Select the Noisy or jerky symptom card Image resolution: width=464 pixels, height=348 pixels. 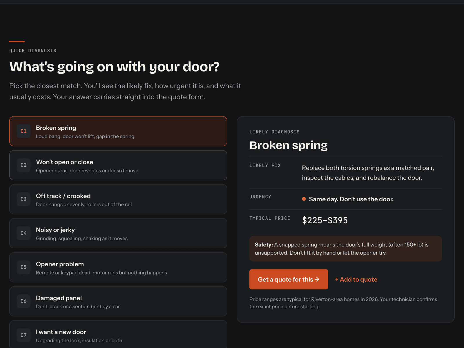pos(118,233)
